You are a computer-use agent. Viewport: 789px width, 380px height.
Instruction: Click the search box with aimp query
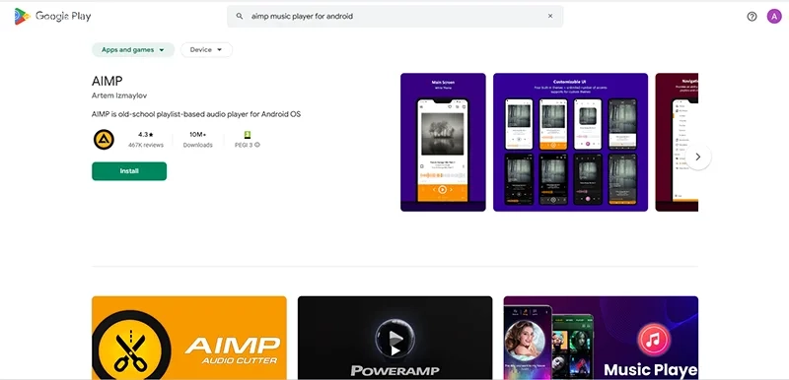pyautogui.click(x=395, y=16)
